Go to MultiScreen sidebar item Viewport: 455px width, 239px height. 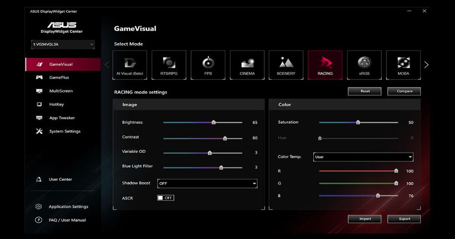[x=61, y=91]
